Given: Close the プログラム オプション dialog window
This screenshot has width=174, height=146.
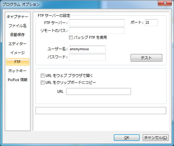Looking at the screenshot, I should pos(165,3).
